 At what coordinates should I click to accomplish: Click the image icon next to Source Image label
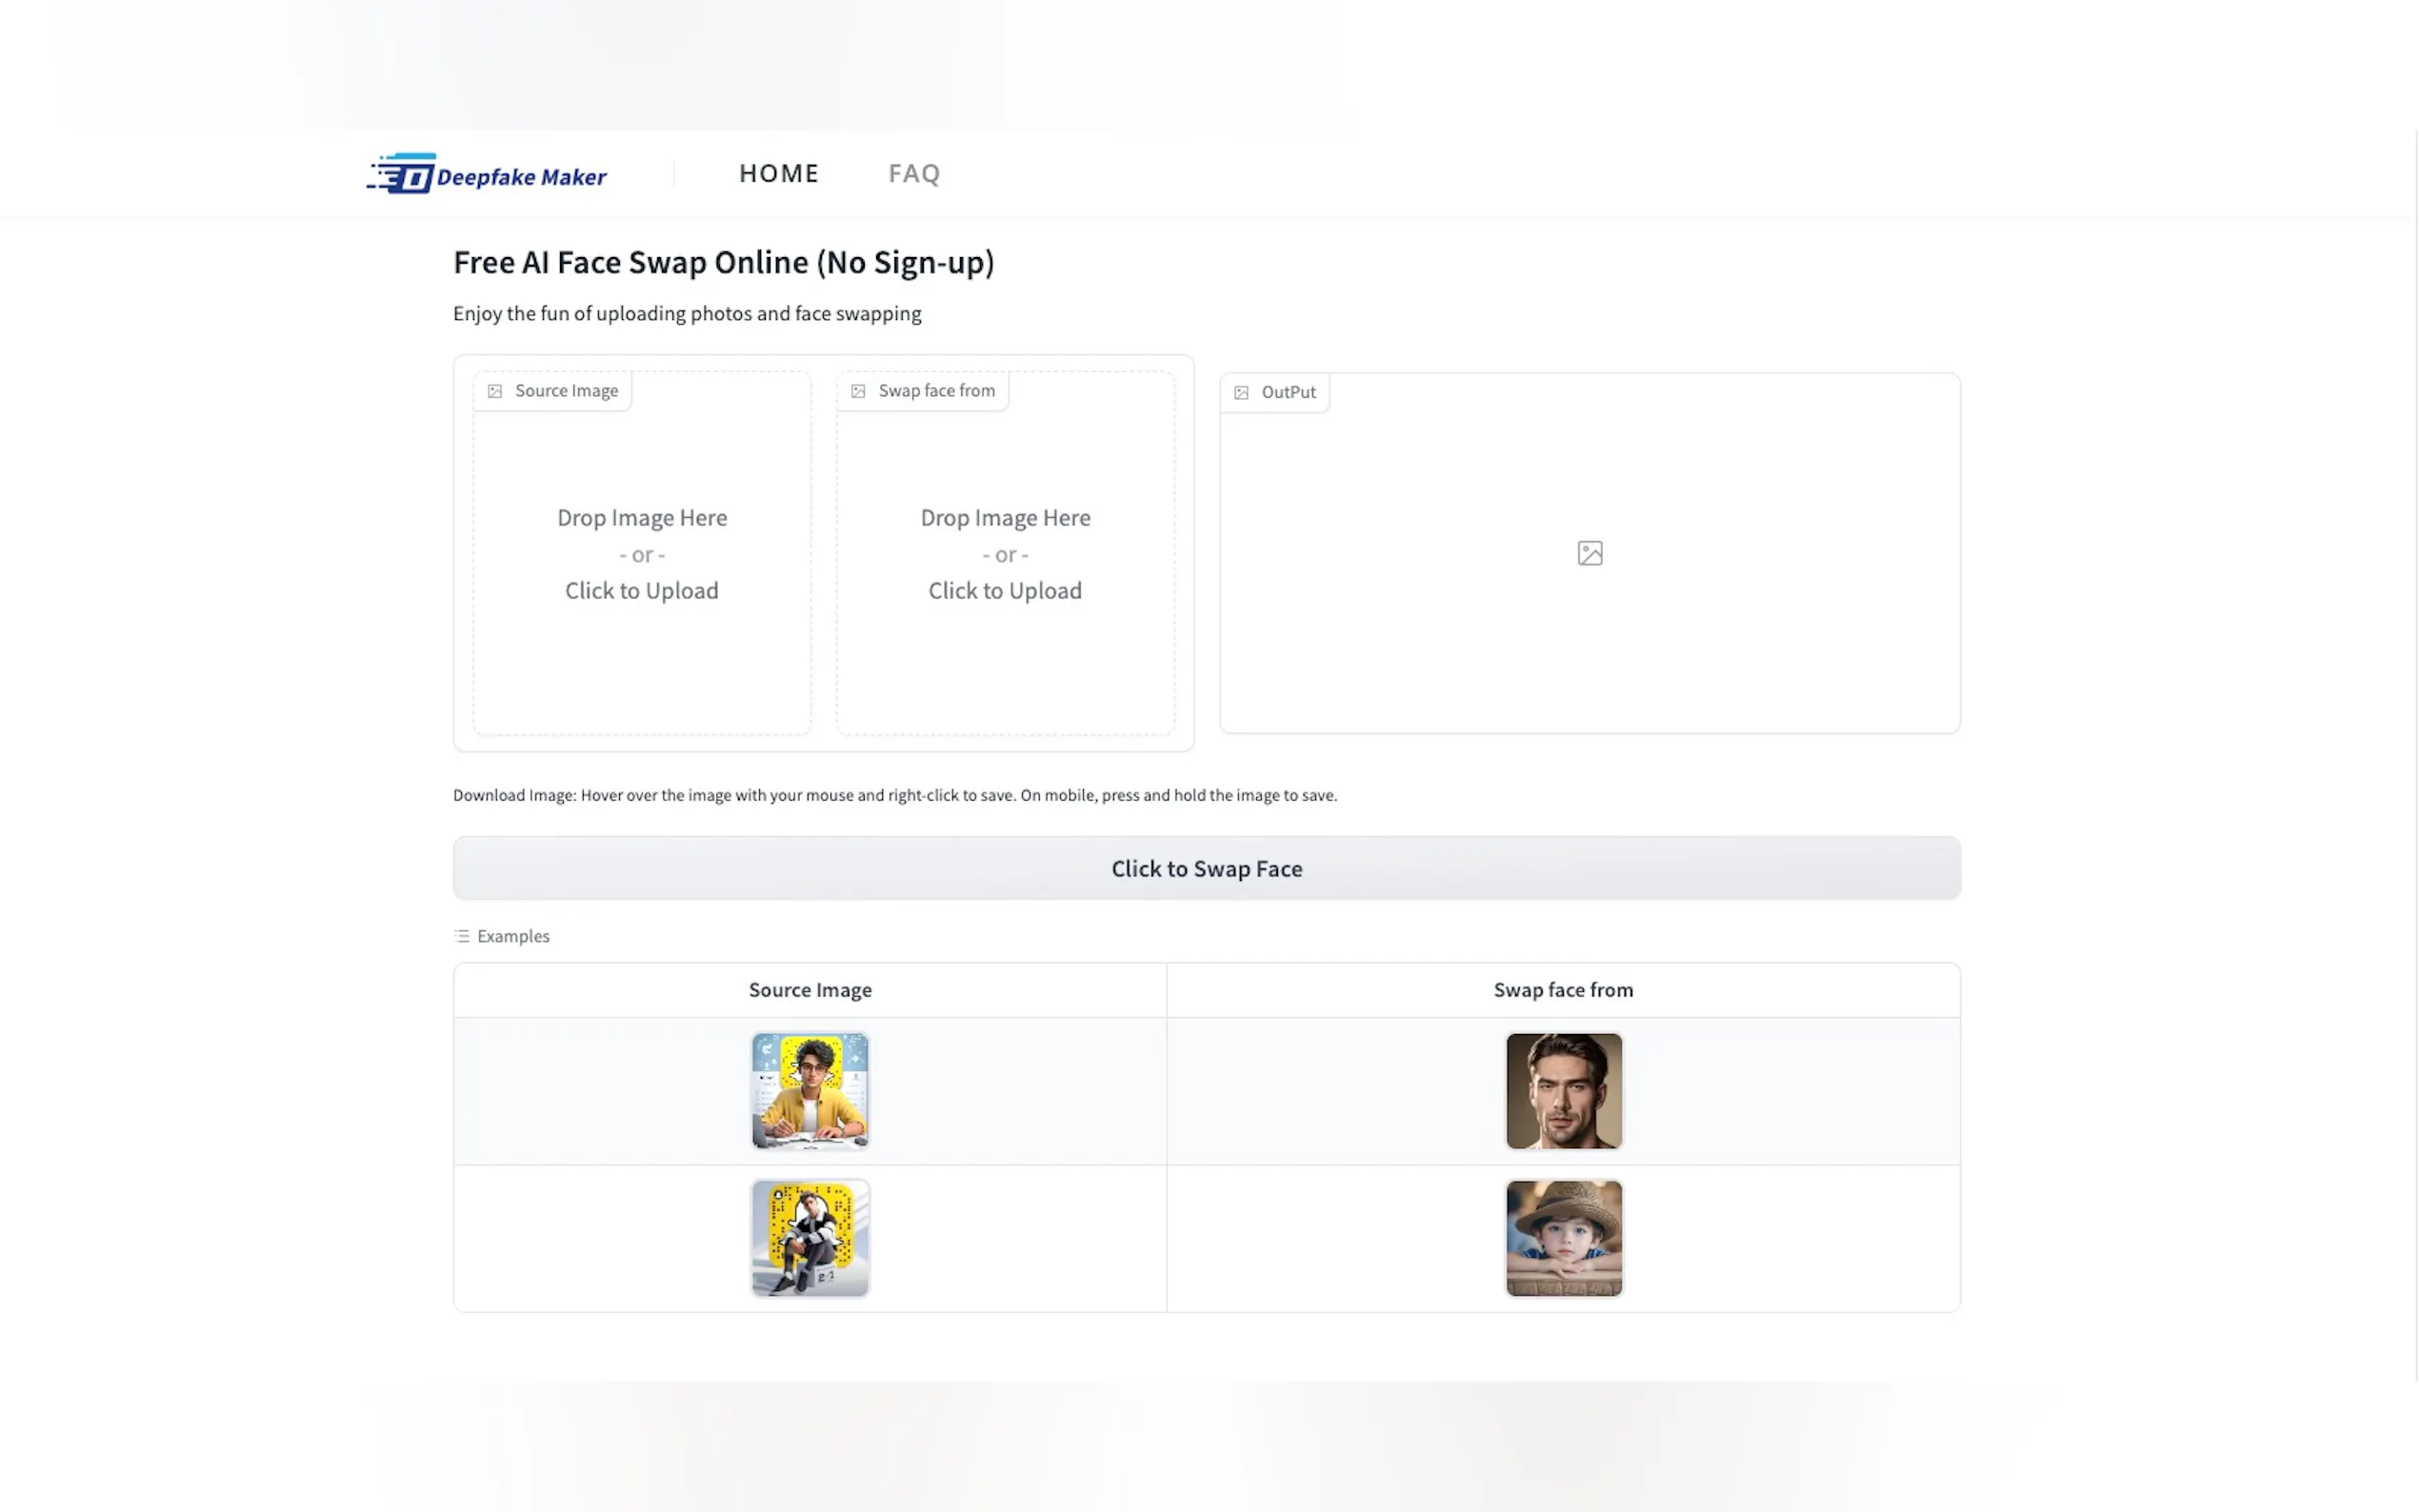tap(494, 390)
